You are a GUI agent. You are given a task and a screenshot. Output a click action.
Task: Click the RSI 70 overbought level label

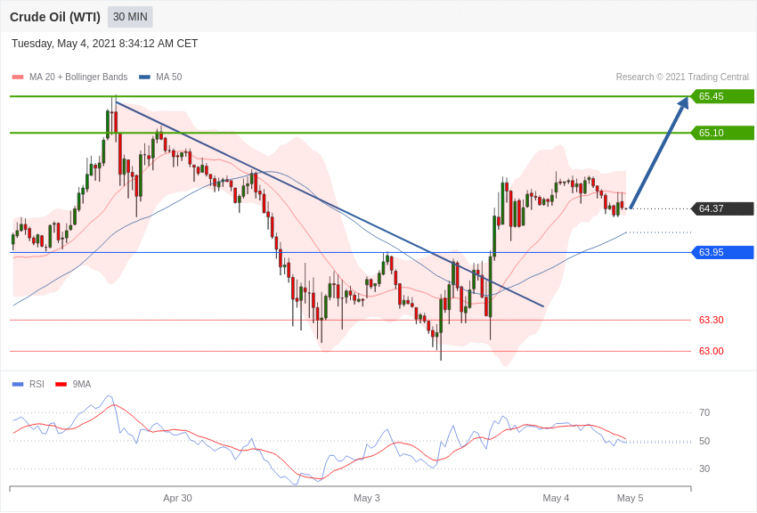(704, 412)
